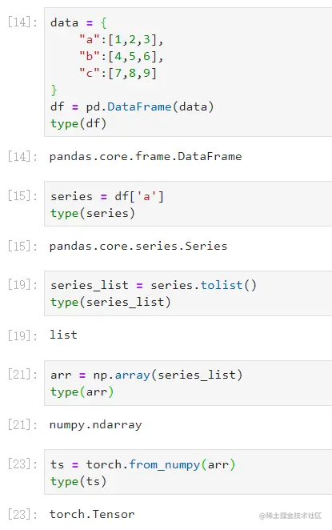Click the series = df['a'] code line
This screenshot has height=530, width=332.
[107, 196]
